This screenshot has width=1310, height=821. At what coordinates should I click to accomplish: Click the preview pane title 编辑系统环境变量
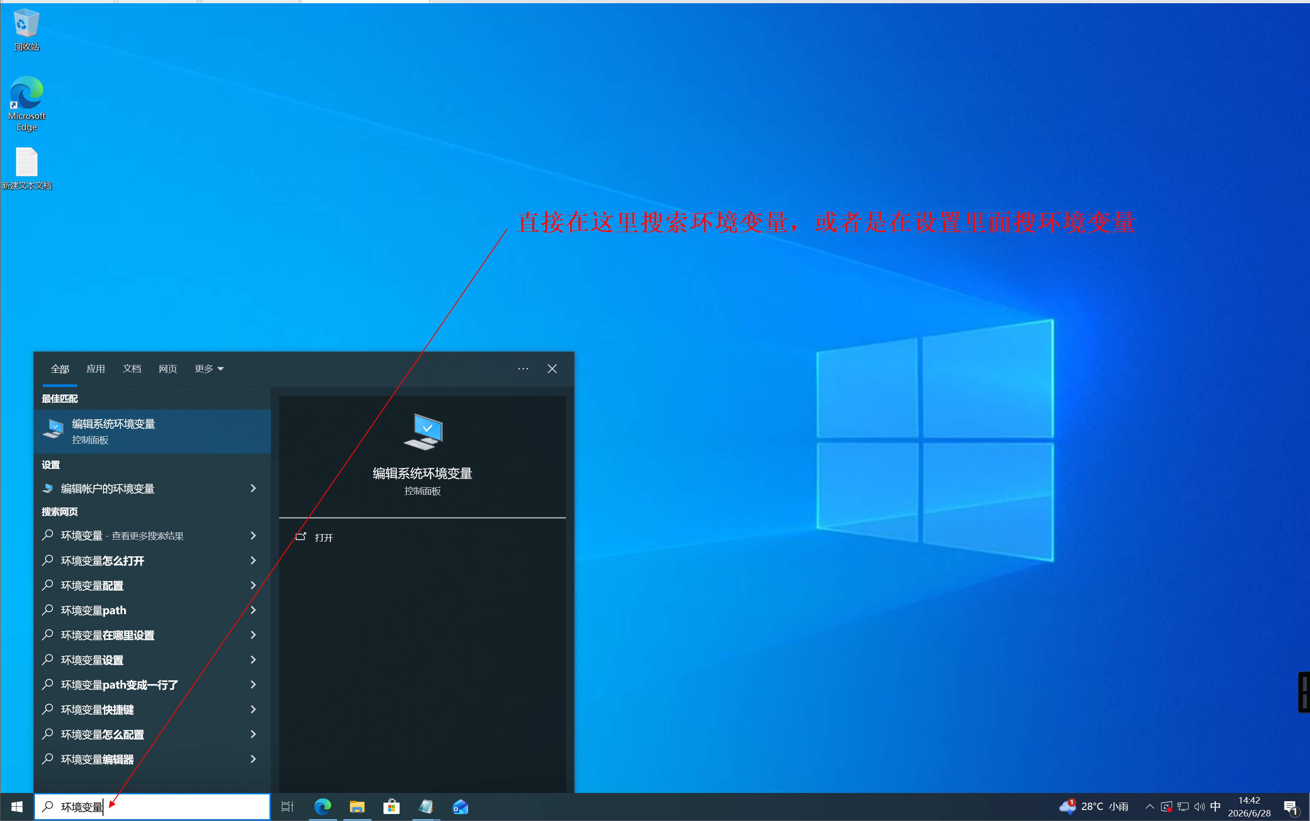coord(423,473)
